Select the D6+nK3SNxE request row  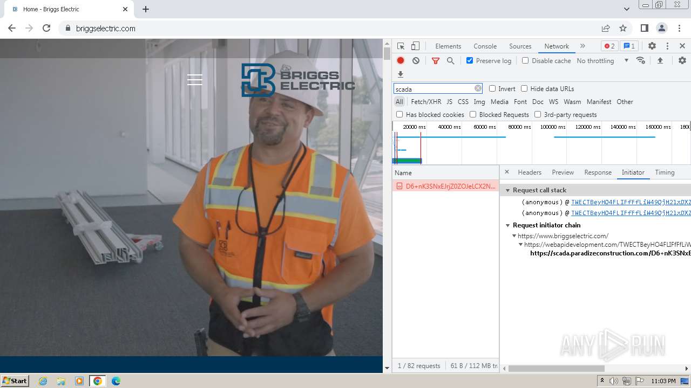point(445,186)
